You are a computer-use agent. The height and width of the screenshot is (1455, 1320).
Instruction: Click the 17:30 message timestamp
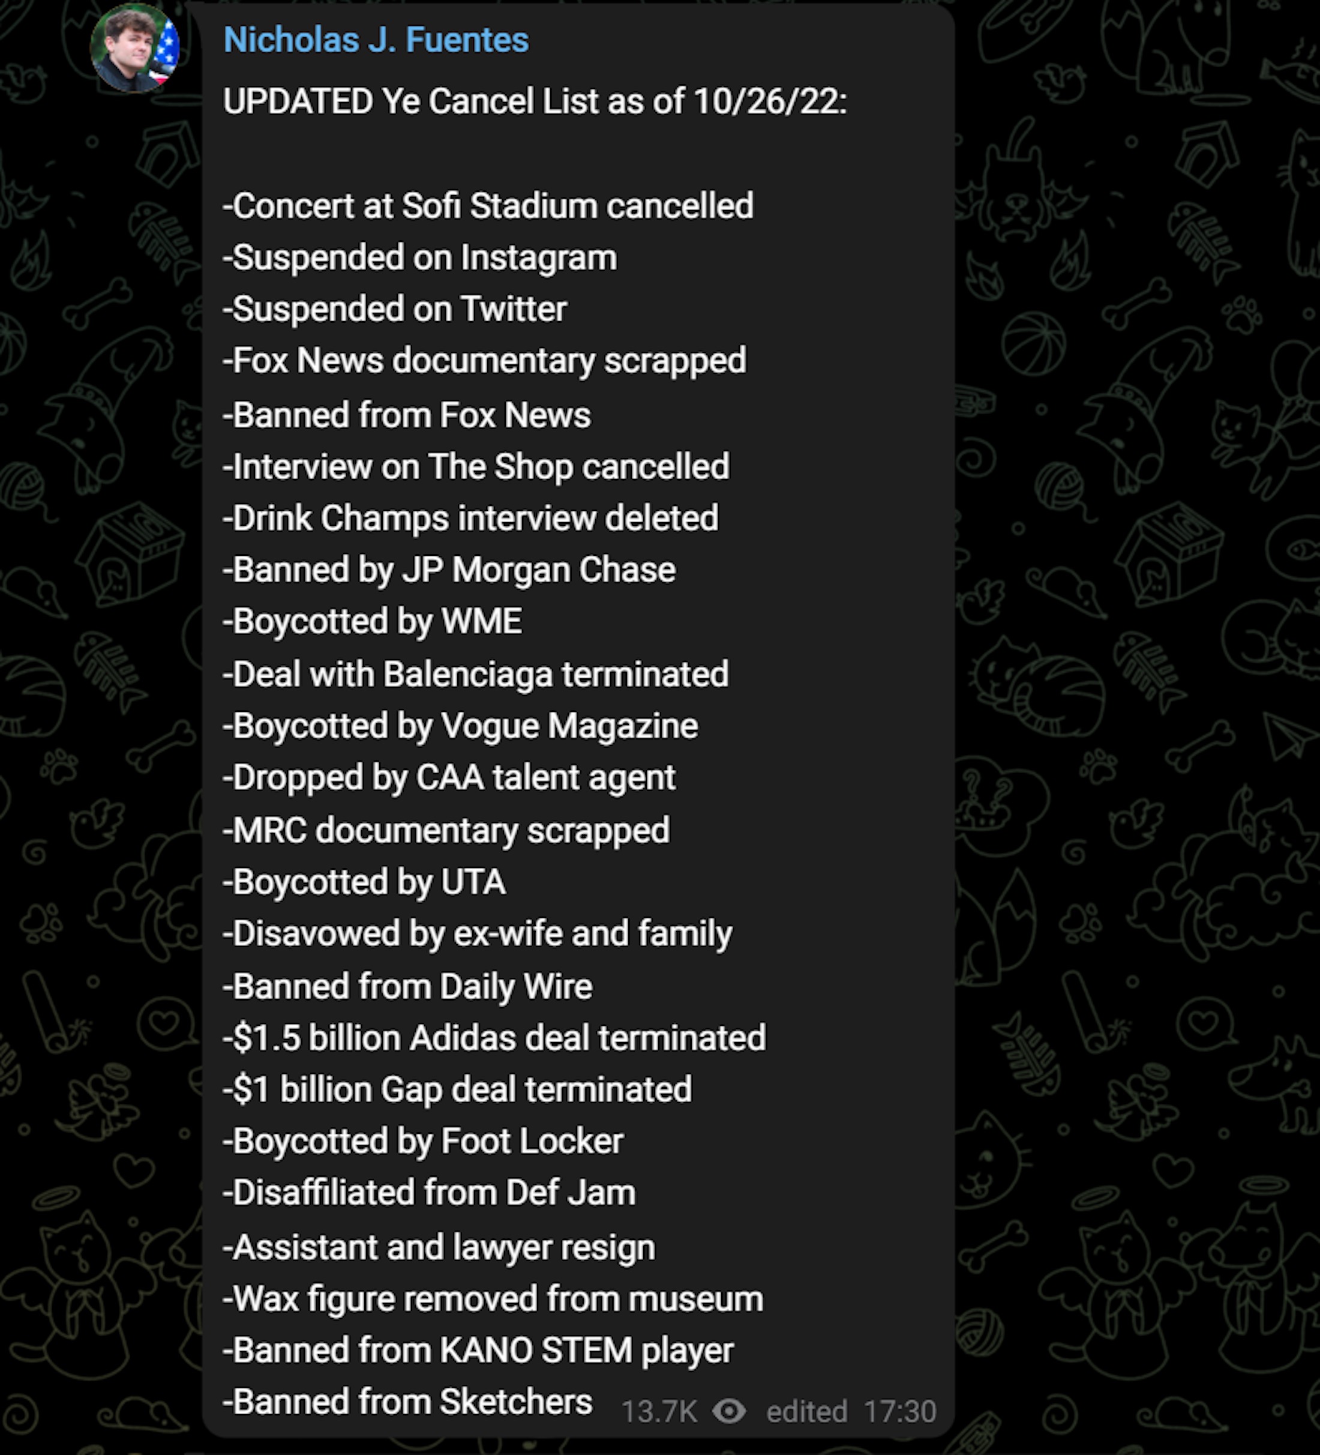899,1411
